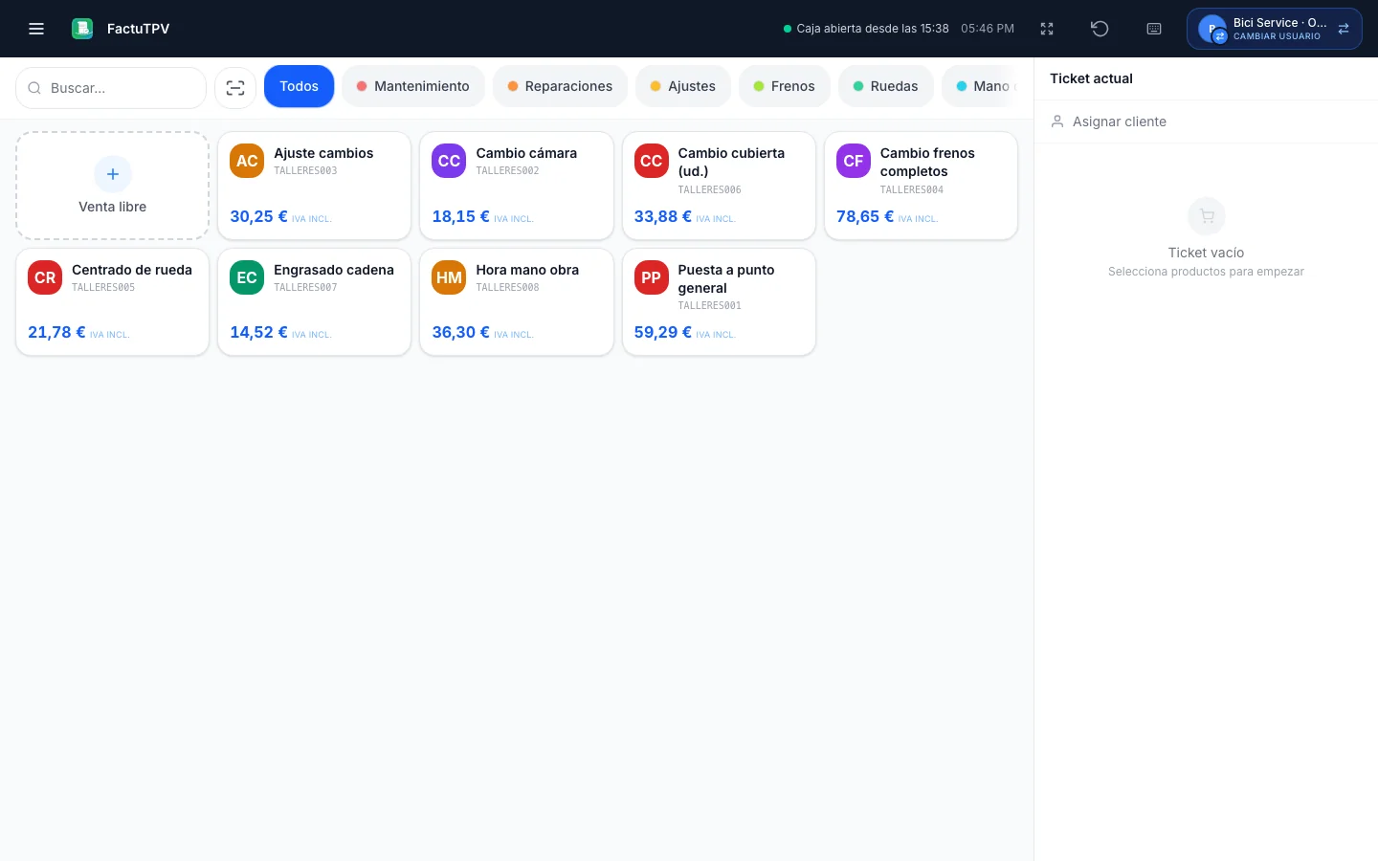Image resolution: width=1378 pixels, height=861 pixels.
Task: Add Engrasado cadena product title
Action: pos(334,270)
